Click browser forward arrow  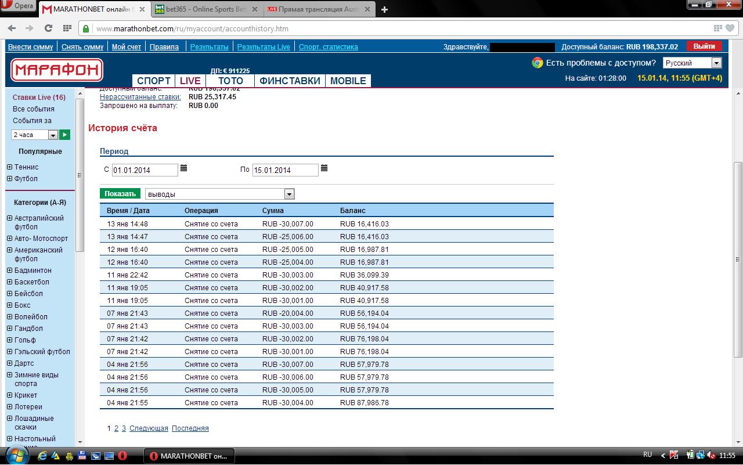click(x=29, y=28)
